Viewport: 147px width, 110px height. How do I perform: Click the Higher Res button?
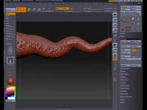(136, 42)
